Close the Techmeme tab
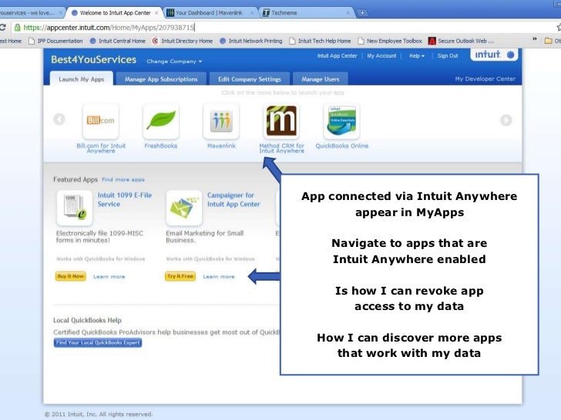Screen dimensions: 561x420 (x=348, y=13)
